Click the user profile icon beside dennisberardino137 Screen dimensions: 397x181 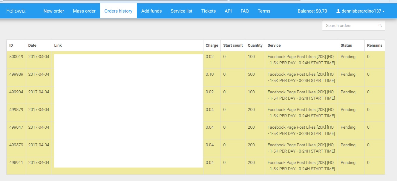338,11
